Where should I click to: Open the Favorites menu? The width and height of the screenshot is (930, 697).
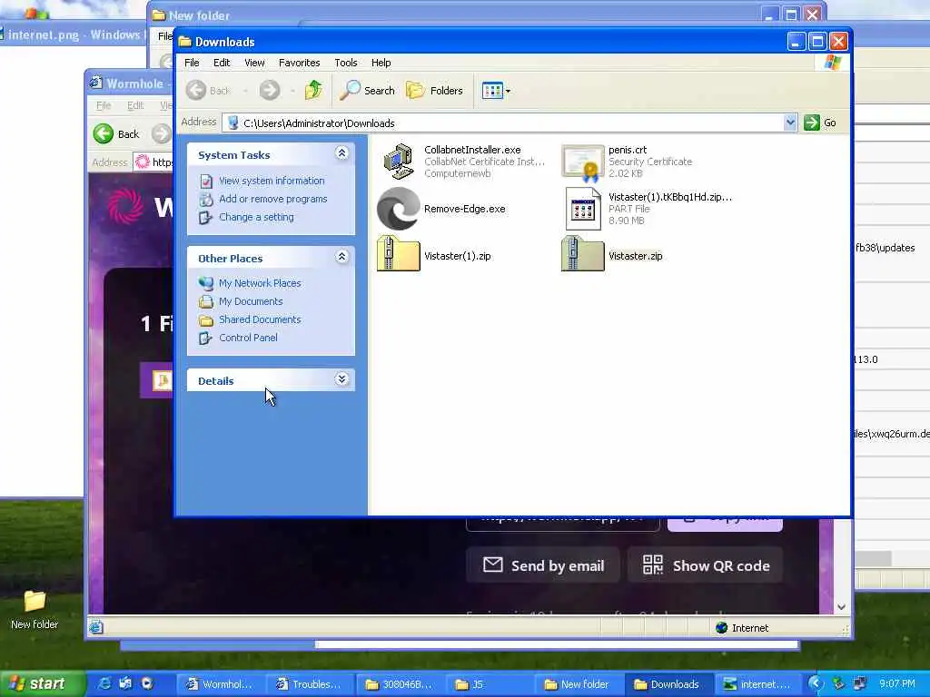(299, 63)
